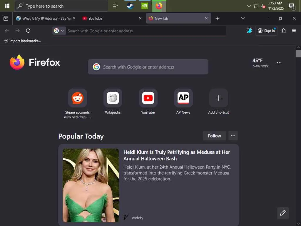
Task: Close the What Is My IP Address tab
Action: (x=74, y=18)
